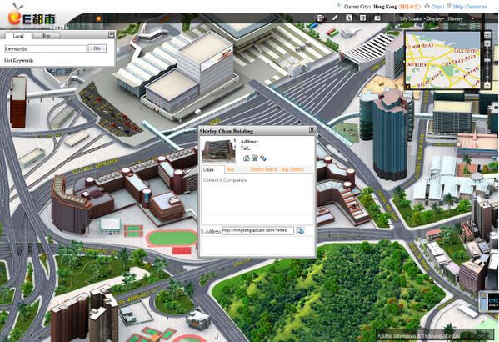Open the Contact us link
The width and height of the screenshot is (499, 342).
(x=476, y=6)
